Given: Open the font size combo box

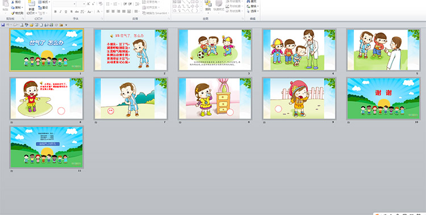Looking at the screenshot, I should pyautogui.click(x=81, y=4).
